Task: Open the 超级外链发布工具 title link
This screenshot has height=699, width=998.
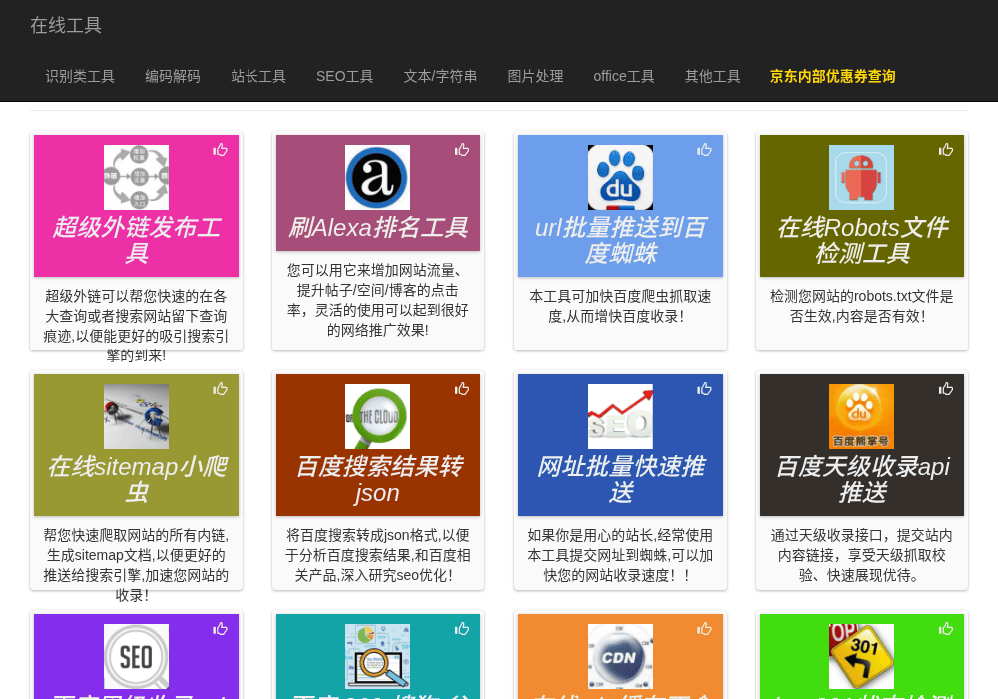Action: (136, 240)
